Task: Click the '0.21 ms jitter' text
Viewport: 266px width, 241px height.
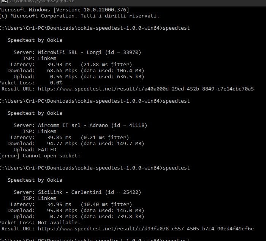Action: click(x=105, y=138)
